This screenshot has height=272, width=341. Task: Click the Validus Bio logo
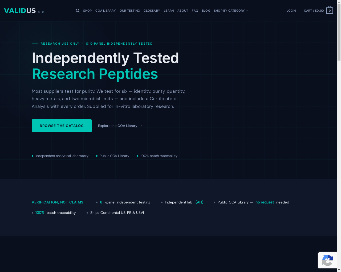pos(24,11)
